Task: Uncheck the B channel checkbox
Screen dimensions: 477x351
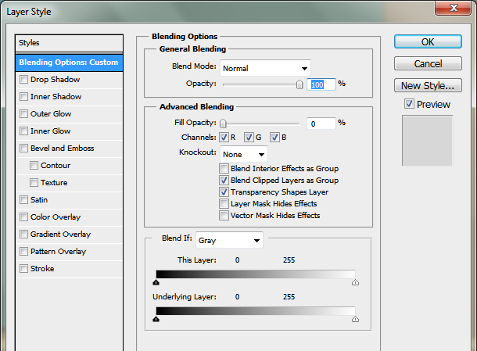Action: click(274, 138)
